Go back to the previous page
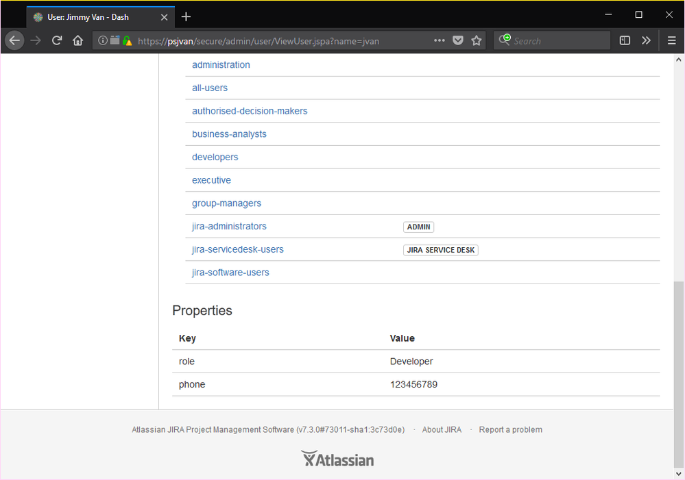The image size is (685, 480). [14, 40]
